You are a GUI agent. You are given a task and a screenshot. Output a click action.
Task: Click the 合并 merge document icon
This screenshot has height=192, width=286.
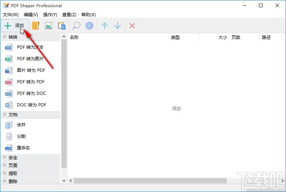click(9, 125)
